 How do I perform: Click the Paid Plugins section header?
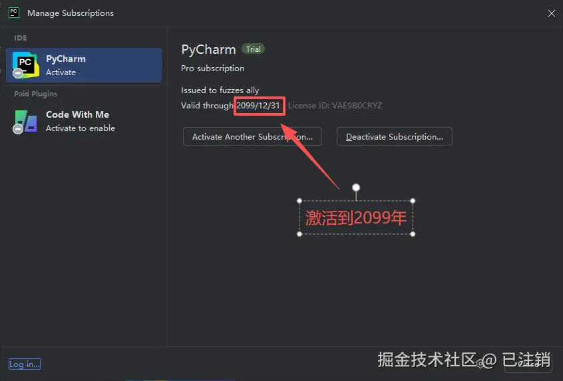pos(35,94)
